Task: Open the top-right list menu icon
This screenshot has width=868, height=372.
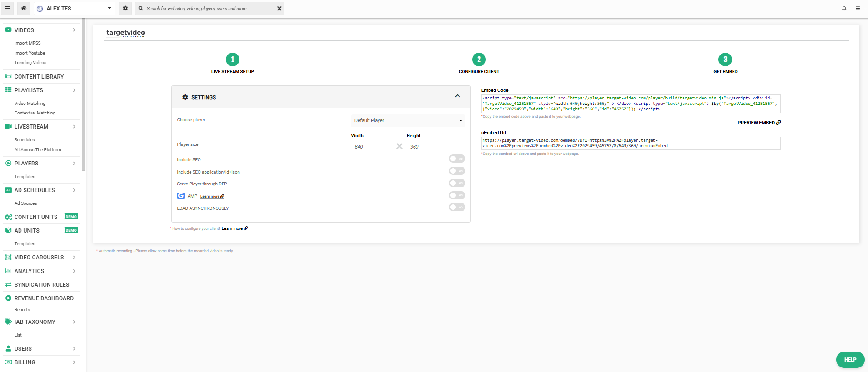Action: pyautogui.click(x=858, y=8)
